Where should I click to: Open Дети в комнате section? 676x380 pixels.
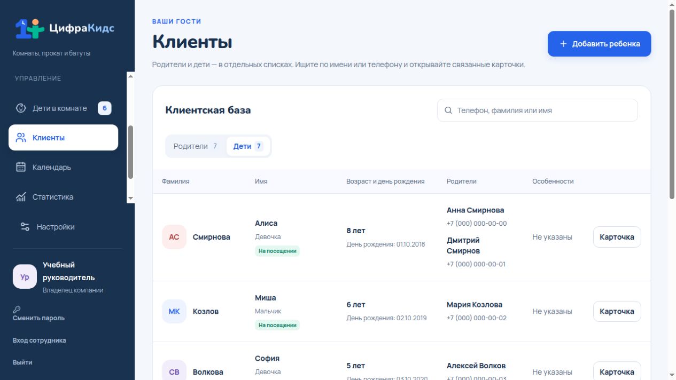click(x=63, y=108)
